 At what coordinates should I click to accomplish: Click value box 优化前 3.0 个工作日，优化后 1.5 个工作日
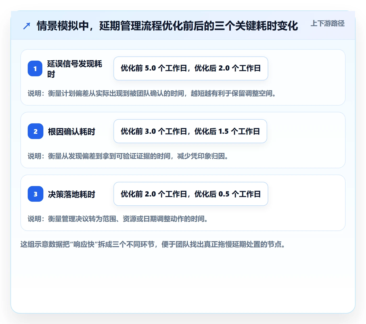click(190, 131)
